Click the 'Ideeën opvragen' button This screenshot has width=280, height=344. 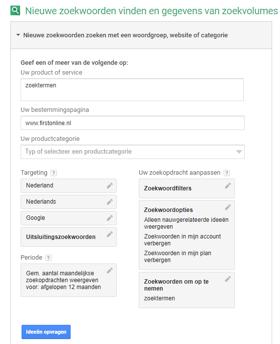tap(46, 332)
